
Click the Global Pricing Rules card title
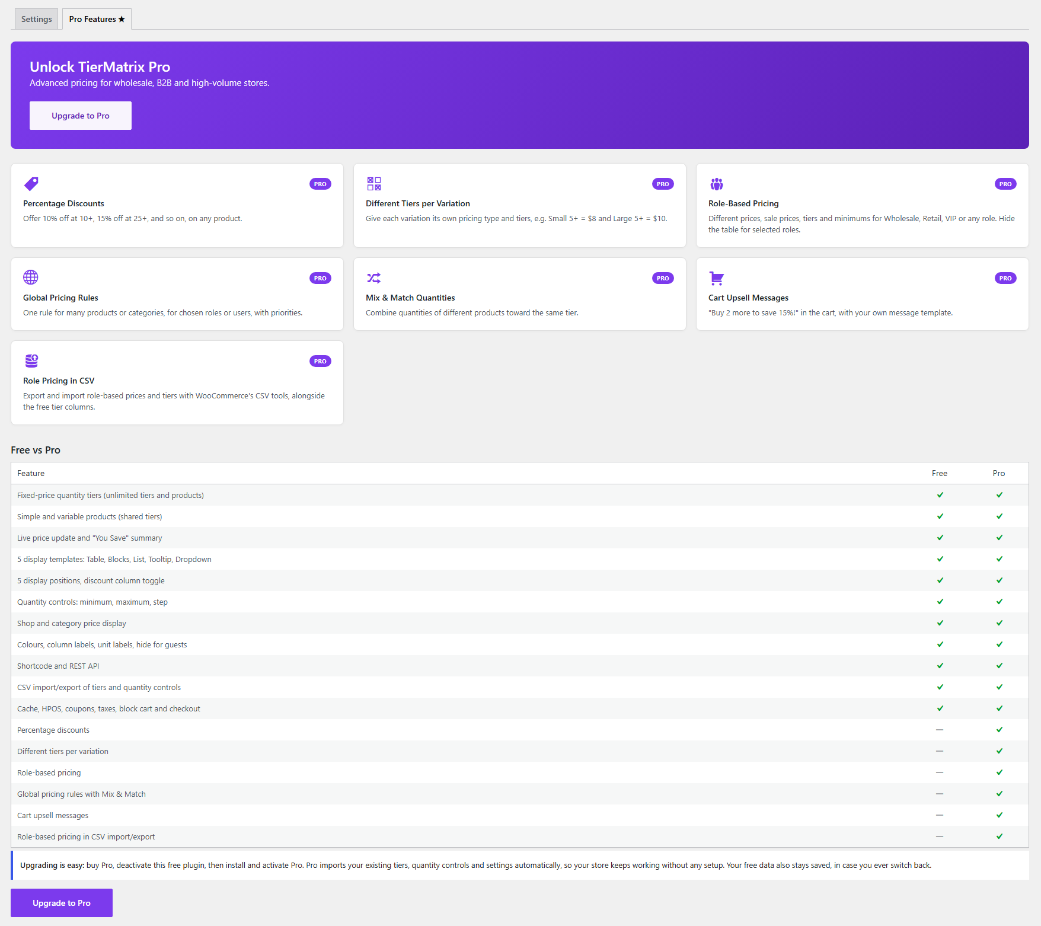(x=60, y=298)
